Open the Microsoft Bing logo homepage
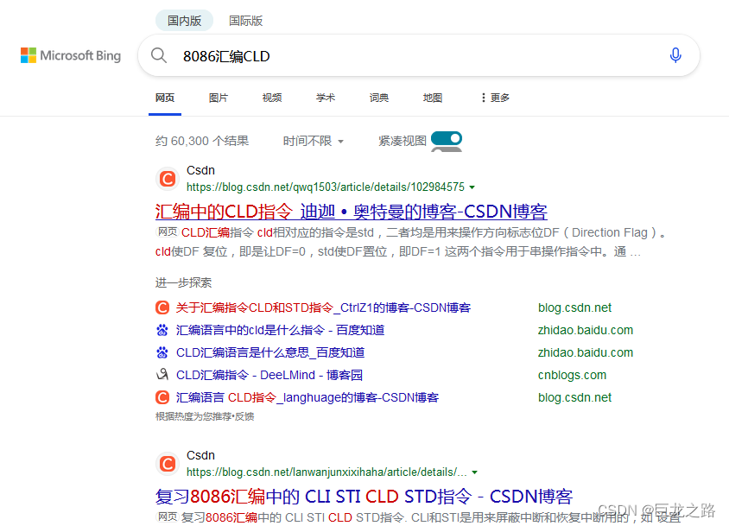Screen dimensions: 729x526 71,55
